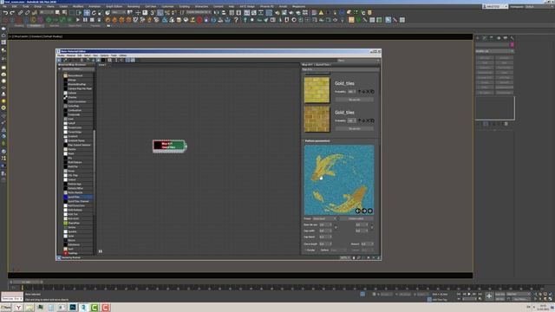This screenshot has width=555, height=312.
Task: Click the animation time slider
Action: coord(27,282)
